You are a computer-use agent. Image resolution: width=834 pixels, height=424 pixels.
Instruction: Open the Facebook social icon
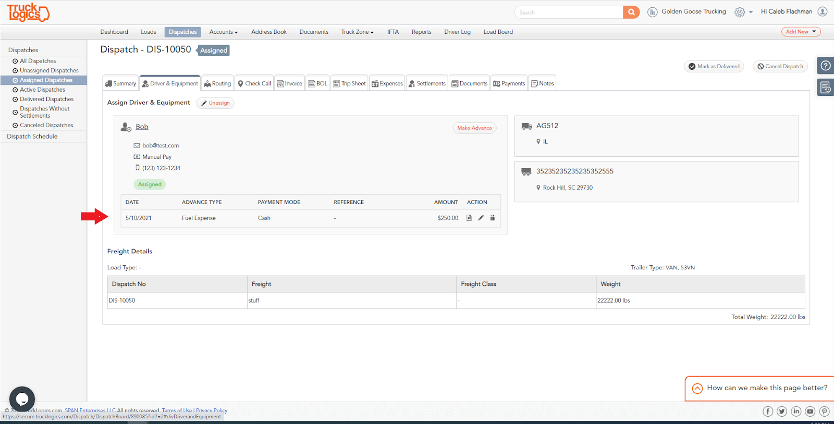click(768, 411)
